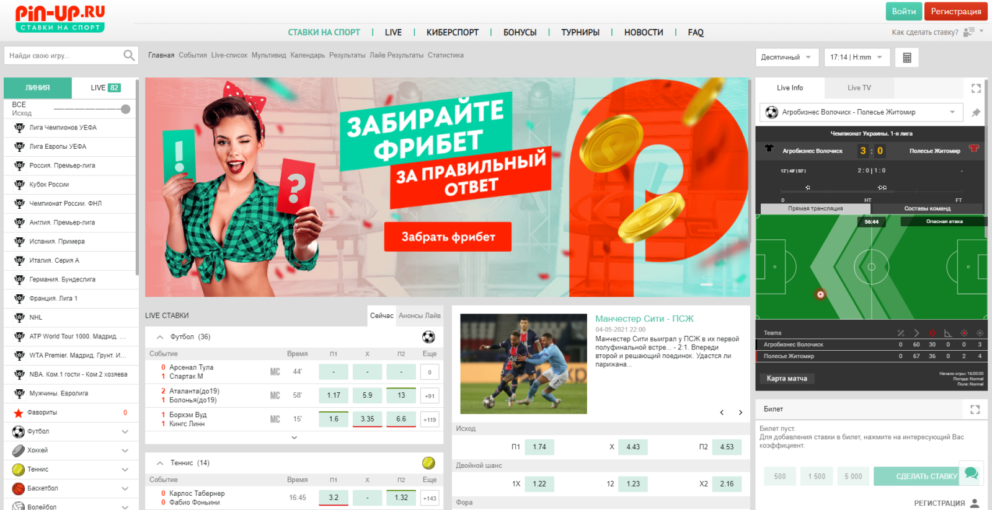992x510 pixels.
Task: Expand the Футбол sidebar category
Action: click(125, 432)
